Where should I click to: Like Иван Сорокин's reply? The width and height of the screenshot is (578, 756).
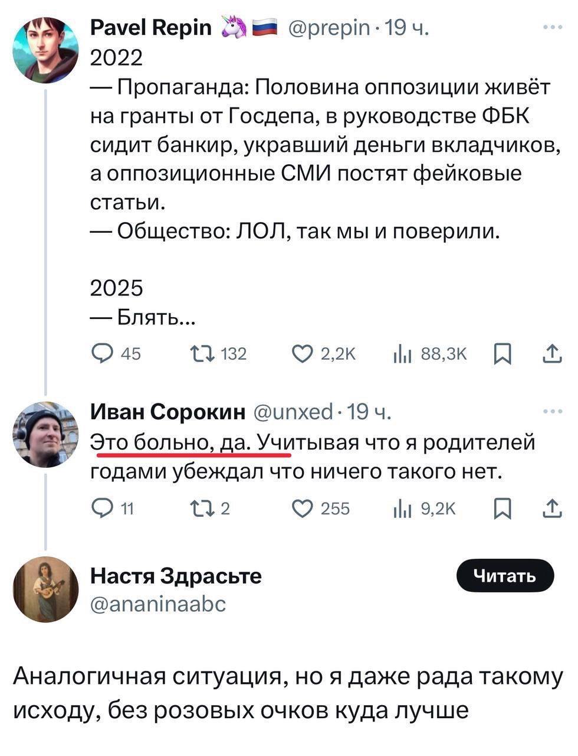(303, 508)
